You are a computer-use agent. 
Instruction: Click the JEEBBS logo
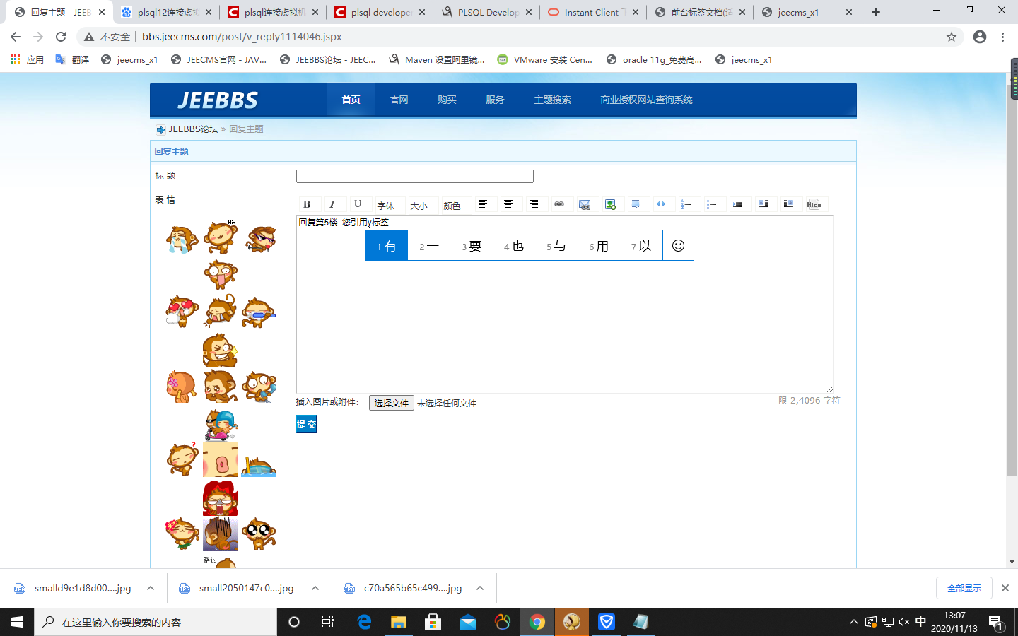(218, 100)
